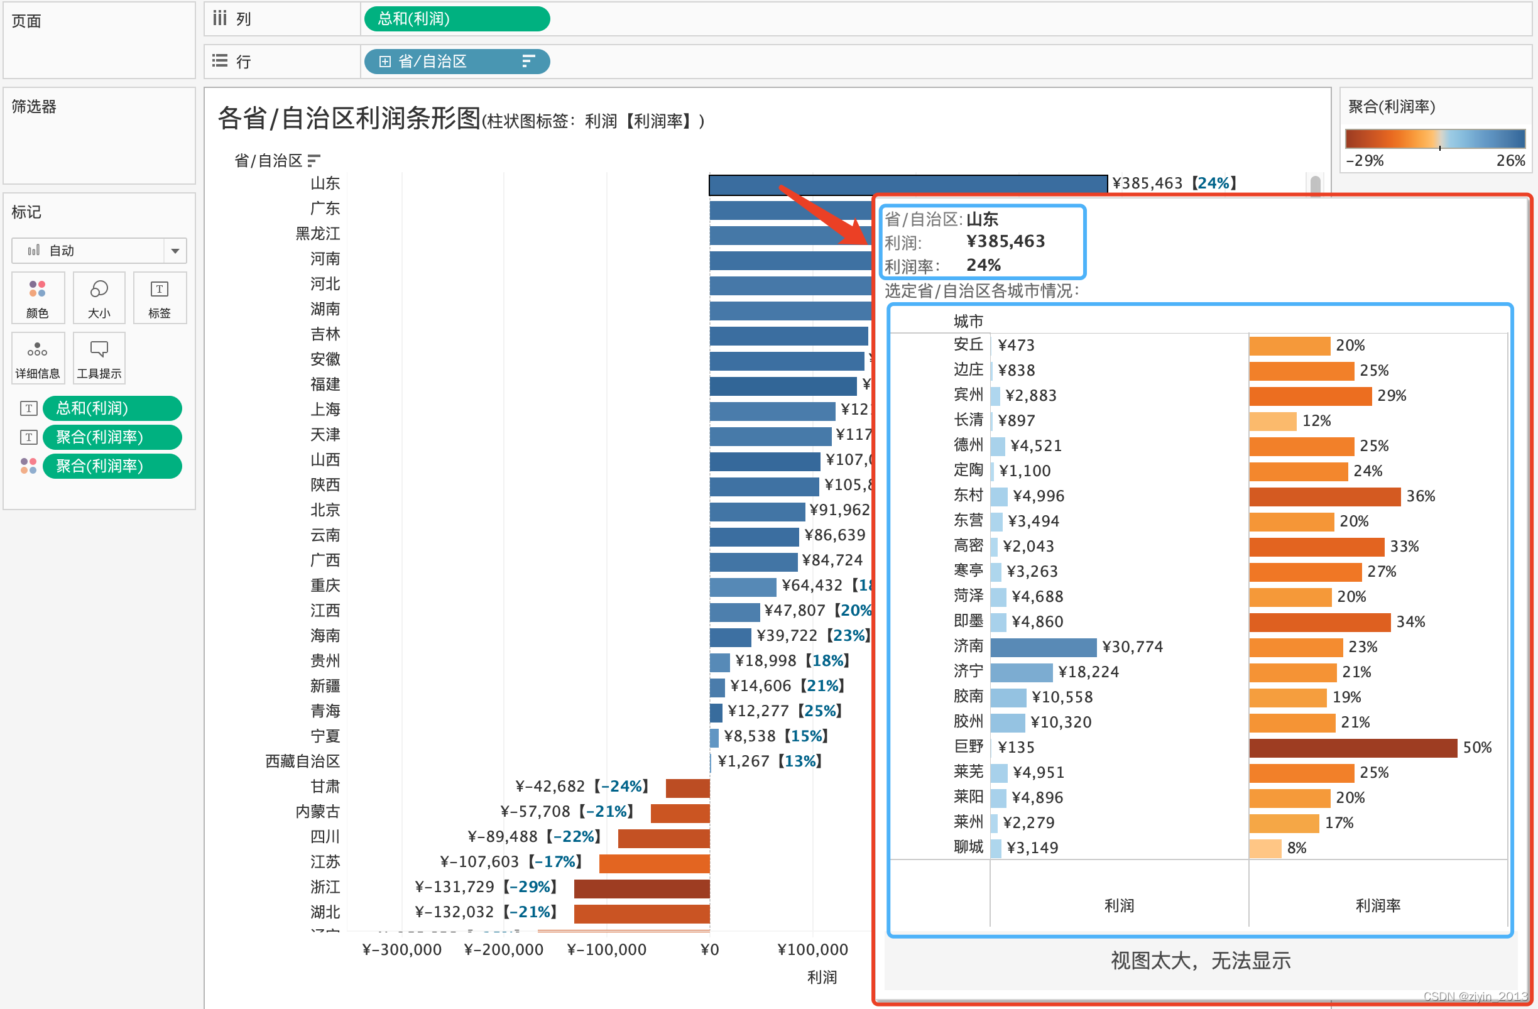1538x1009 pixels.
Task: Click the label 聚合(利润率) pill in marks
Action: pyautogui.click(x=112, y=437)
